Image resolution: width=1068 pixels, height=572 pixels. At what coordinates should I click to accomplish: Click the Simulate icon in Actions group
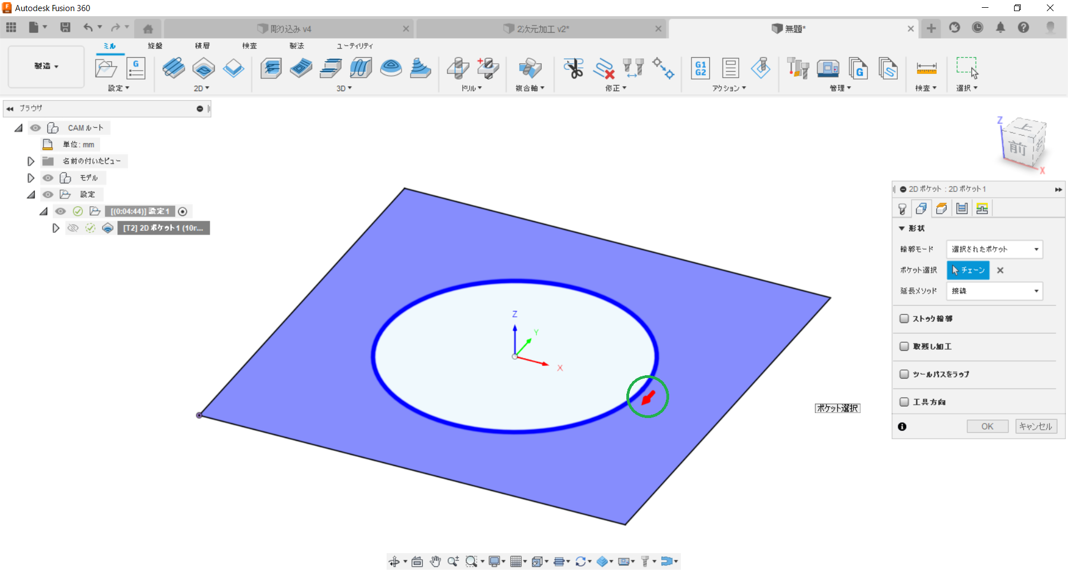[x=760, y=68]
